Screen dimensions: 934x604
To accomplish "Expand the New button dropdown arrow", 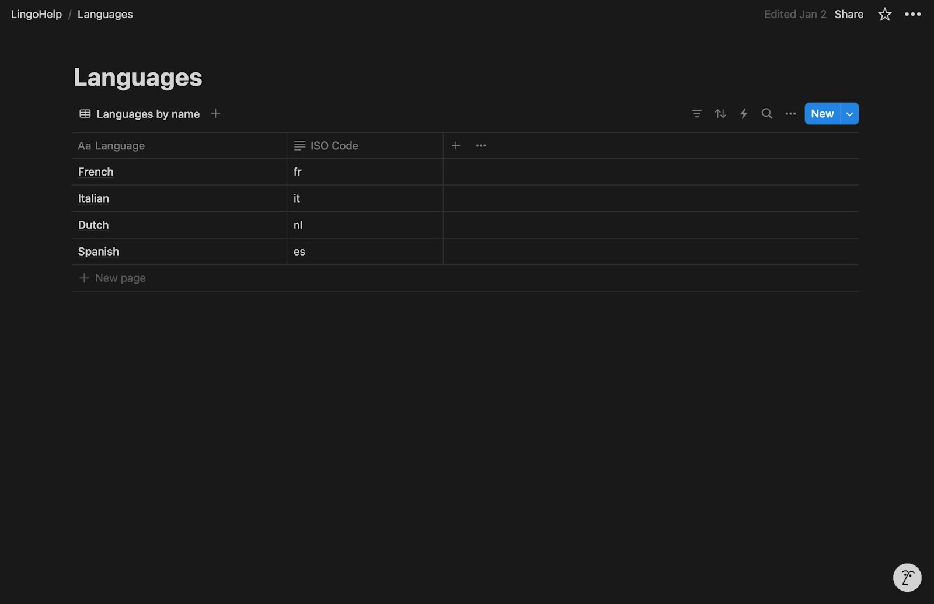I will tap(850, 114).
